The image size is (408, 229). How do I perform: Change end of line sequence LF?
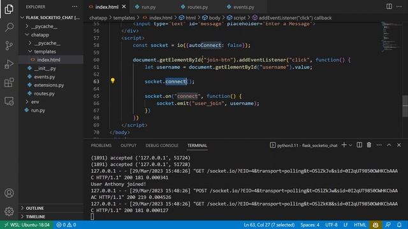[346, 225]
